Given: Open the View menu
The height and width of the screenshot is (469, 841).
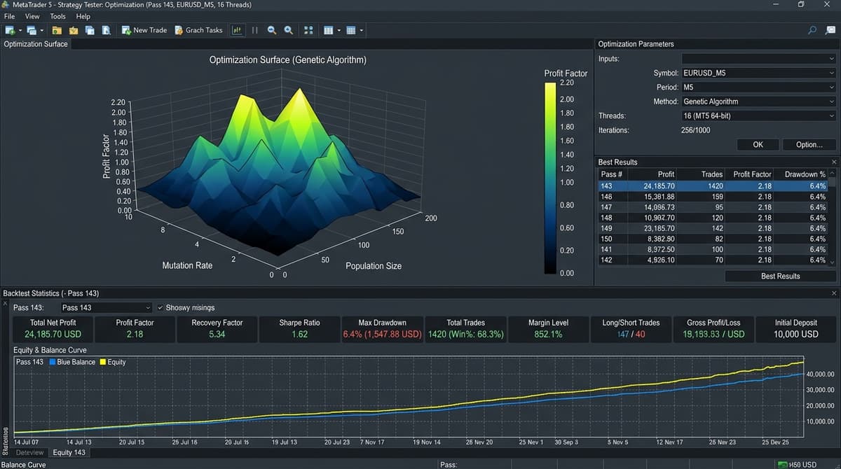Looking at the screenshot, I should pos(32,16).
